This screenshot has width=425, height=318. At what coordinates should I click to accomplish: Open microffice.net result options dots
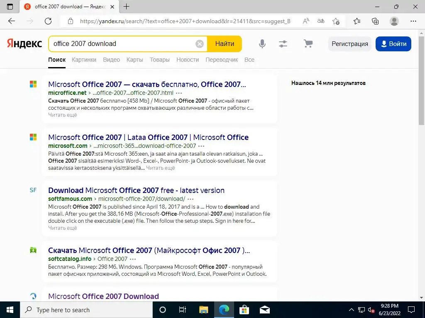[x=179, y=93]
